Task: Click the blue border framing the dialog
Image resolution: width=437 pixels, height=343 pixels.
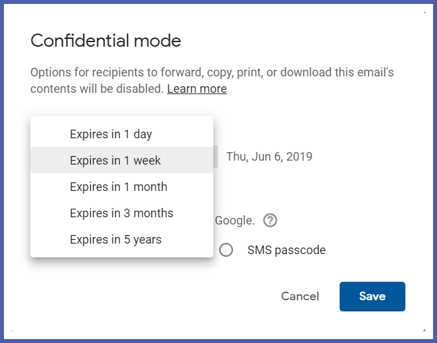Action: tap(2, 171)
